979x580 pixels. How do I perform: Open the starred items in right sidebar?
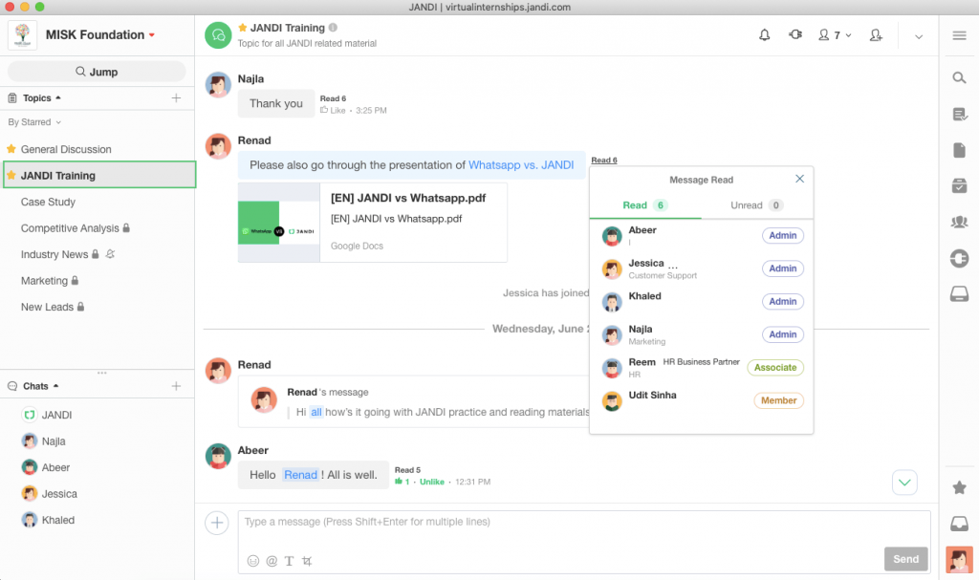(x=959, y=487)
